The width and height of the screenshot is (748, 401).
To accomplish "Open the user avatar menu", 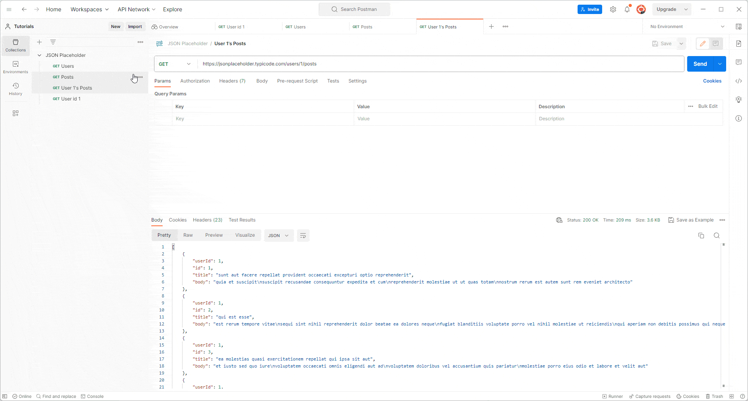I will (641, 9).
